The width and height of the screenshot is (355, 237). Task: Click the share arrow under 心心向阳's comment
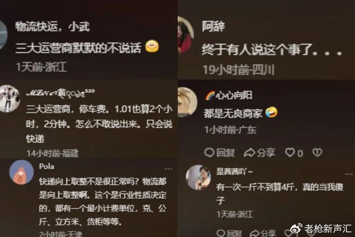click(250, 152)
